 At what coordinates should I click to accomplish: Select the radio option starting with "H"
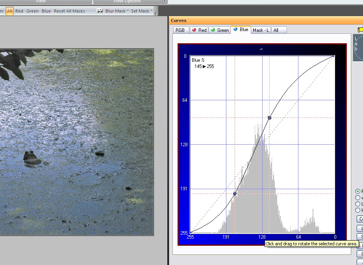point(357,210)
